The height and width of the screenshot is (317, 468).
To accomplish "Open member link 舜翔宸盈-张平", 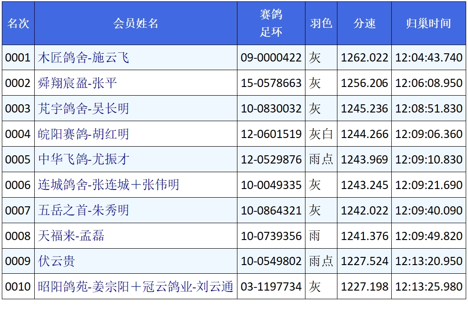I will 77,83.
